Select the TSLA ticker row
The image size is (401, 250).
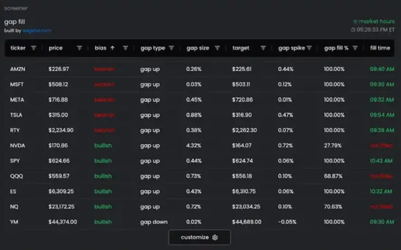pos(199,115)
